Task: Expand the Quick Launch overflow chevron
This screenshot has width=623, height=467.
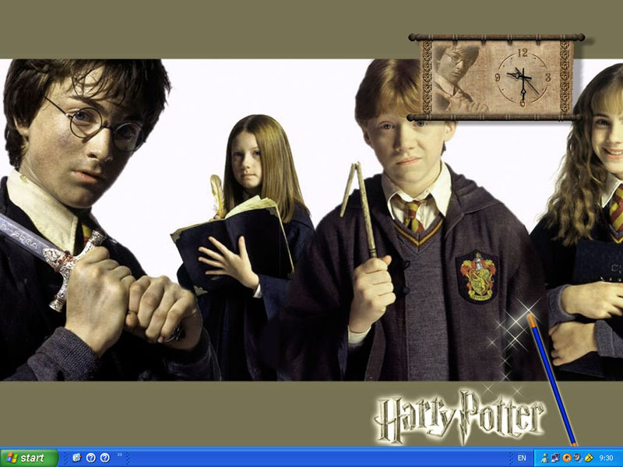Action: pos(119,455)
